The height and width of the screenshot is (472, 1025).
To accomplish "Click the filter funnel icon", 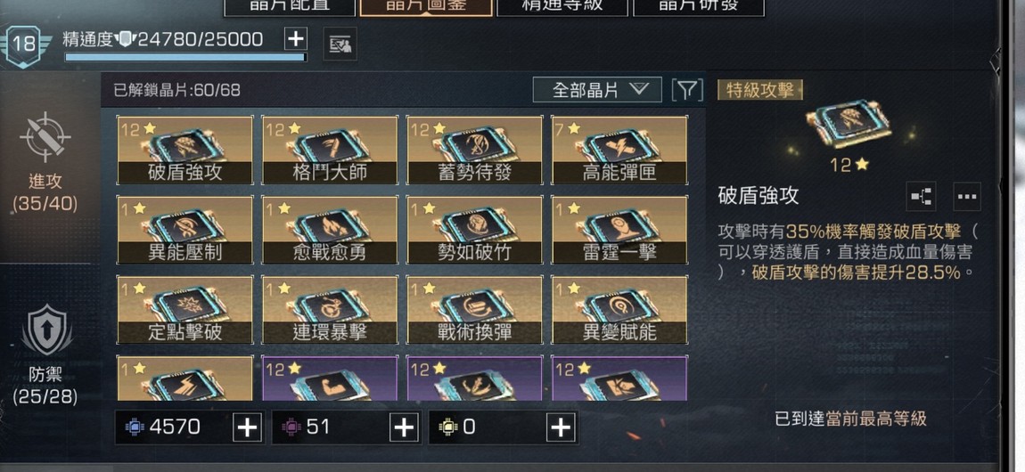I will (x=687, y=90).
